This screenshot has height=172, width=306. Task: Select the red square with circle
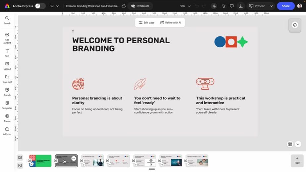tap(231, 42)
